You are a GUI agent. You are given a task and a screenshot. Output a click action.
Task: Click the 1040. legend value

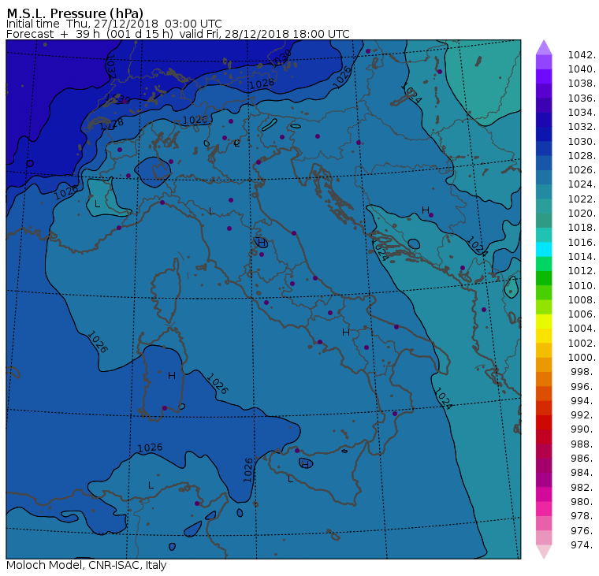pyautogui.click(x=582, y=69)
